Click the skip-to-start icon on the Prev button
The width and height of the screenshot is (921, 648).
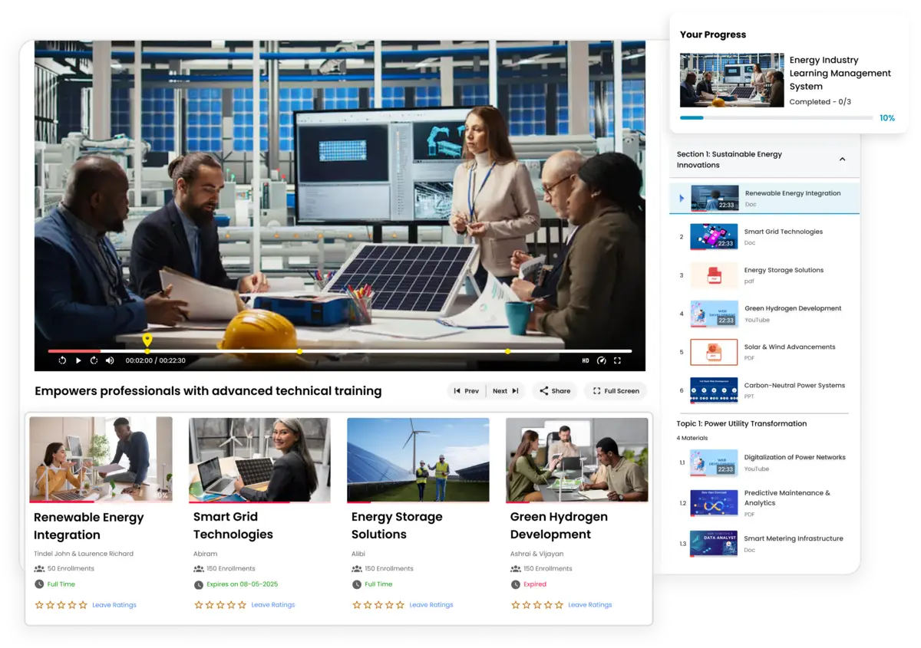coord(457,390)
